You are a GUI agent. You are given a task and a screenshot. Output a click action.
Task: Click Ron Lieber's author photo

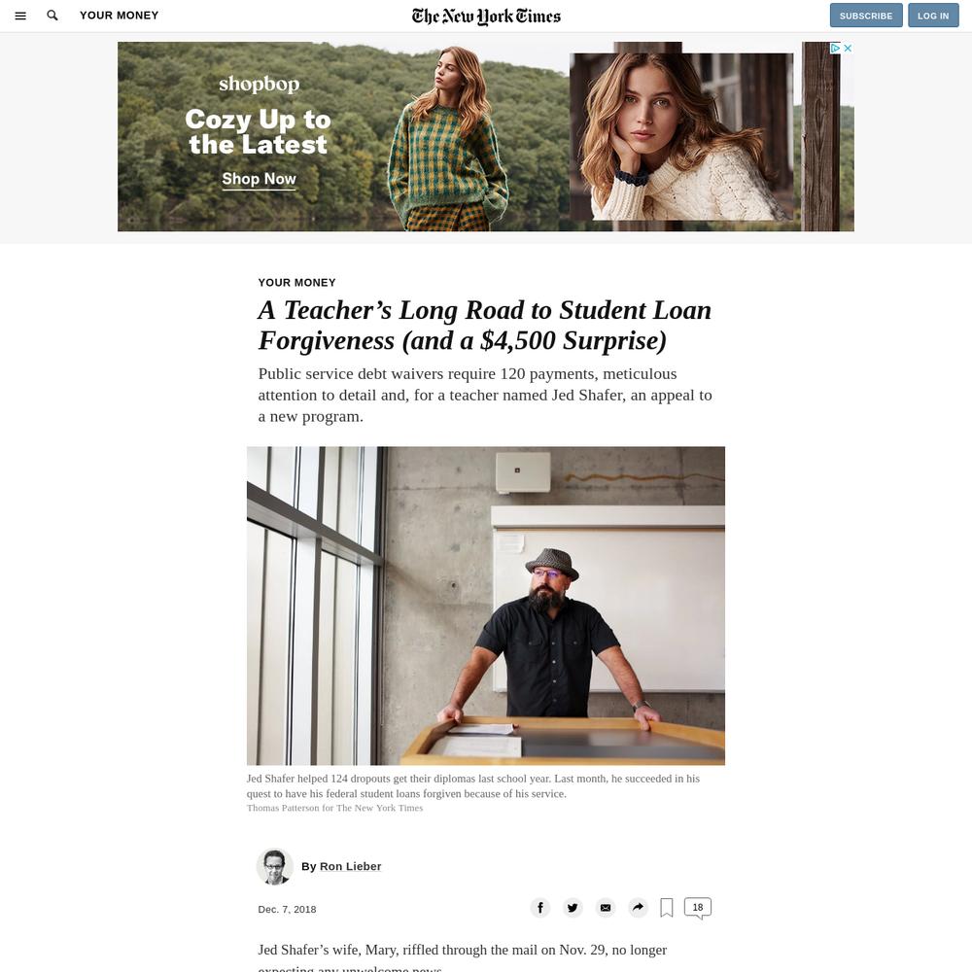tap(275, 866)
